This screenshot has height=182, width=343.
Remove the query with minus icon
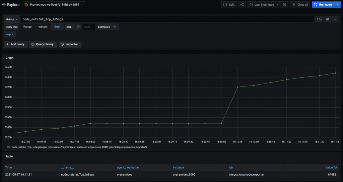[x=335, y=19]
